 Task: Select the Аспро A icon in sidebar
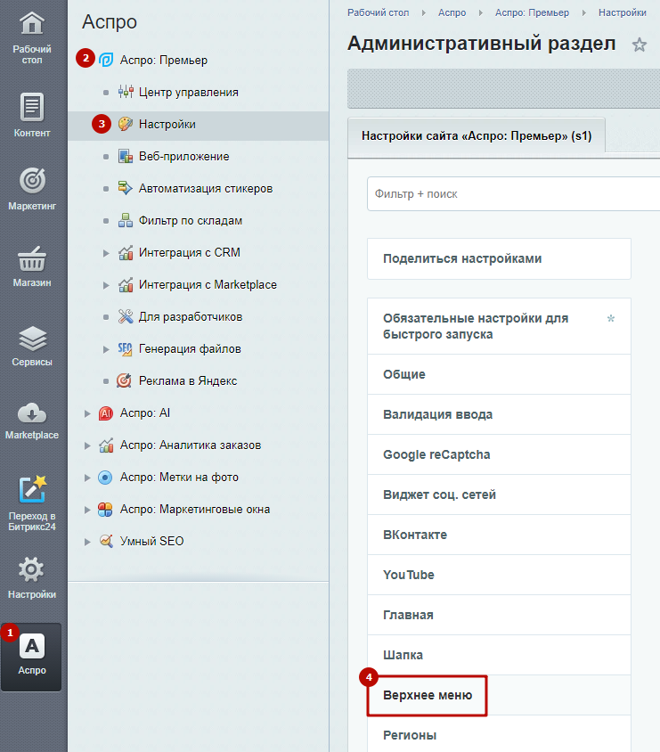pos(32,647)
